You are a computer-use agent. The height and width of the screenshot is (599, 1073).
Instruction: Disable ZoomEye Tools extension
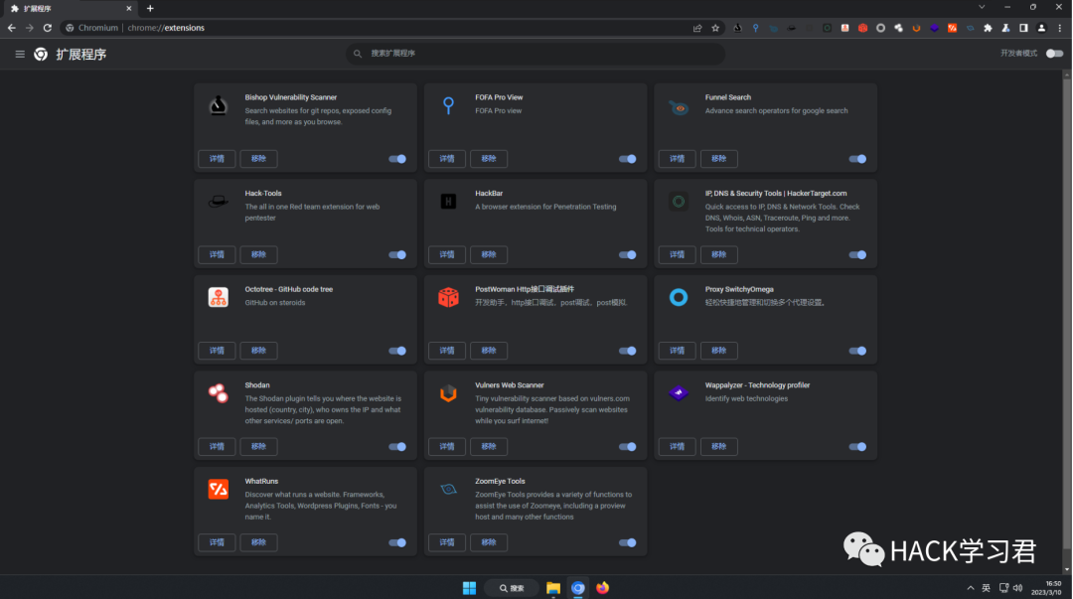[628, 542]
